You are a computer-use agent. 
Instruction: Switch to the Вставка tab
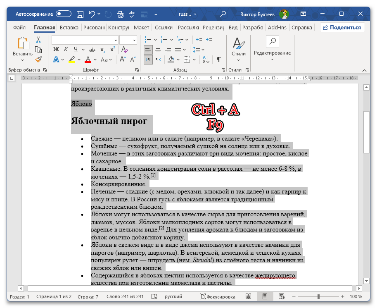[69, 27]
